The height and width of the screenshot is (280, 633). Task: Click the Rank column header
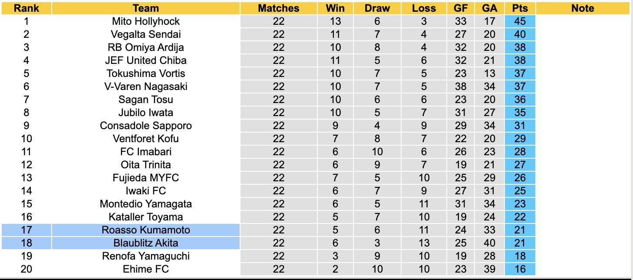tap(26, 8)
